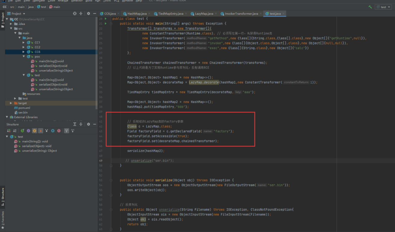The height and width of the screenshot is (232, 395).
Task: Click the run gutter arrow beside class test
Action: 105,19
